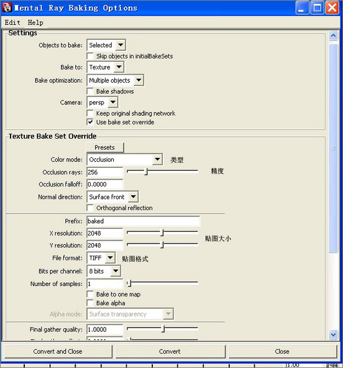Image resolution: width=343 pixels, height=368 pixels.
Task: Toggle Skip objects in initialBakeSets checkbox
Action: pyautogui.click(x=90, y=57)
